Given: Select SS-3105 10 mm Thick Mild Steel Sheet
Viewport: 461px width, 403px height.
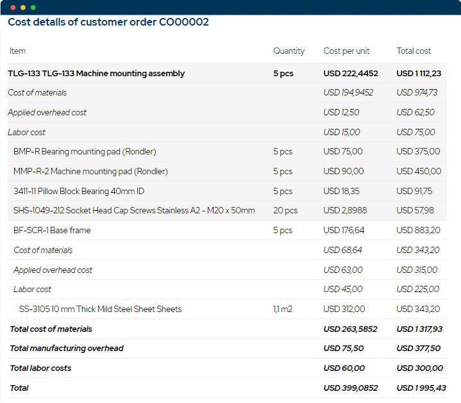Looking at the screenshot, I should (x=100, y=309).
